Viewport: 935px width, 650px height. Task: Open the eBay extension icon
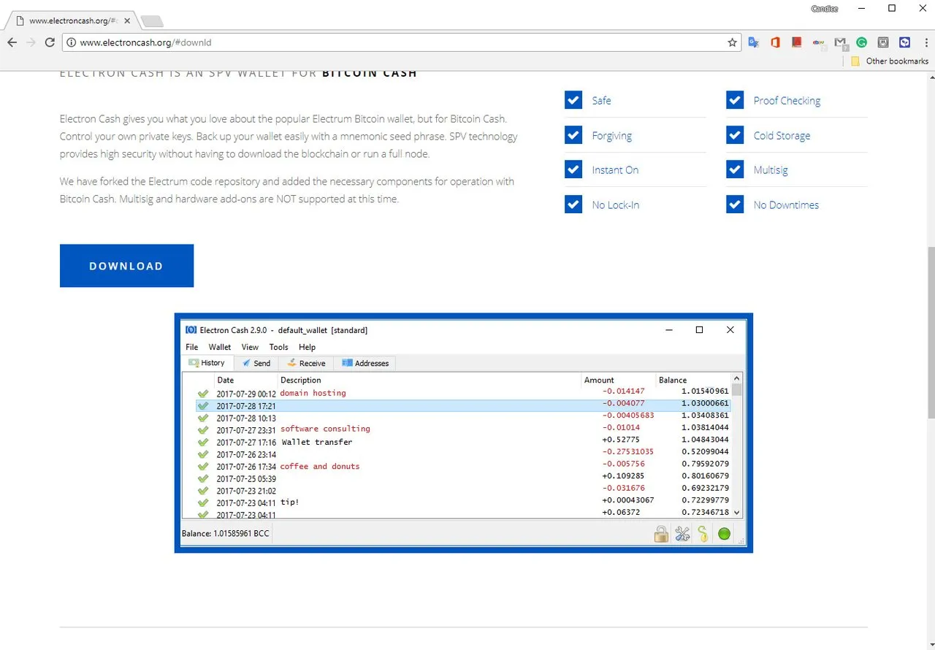(818, 42)
